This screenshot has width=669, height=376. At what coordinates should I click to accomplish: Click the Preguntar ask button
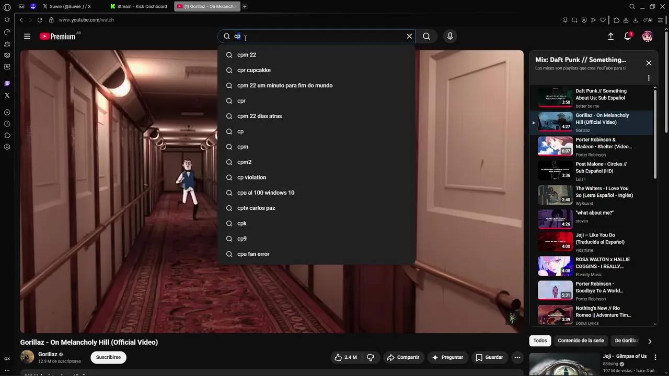(x=447, y=357)
